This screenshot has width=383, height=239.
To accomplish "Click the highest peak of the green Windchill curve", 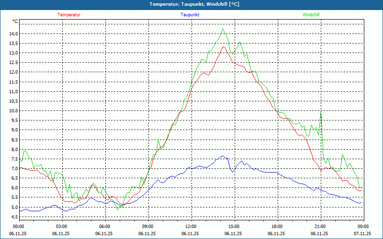I will pyautogui.click(x=223, y=29).
